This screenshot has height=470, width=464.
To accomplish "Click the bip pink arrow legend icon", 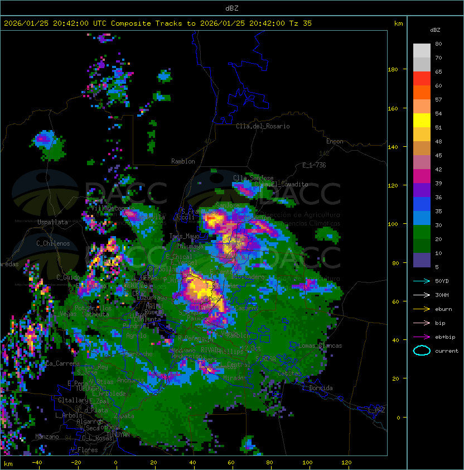I will (422, 323).
